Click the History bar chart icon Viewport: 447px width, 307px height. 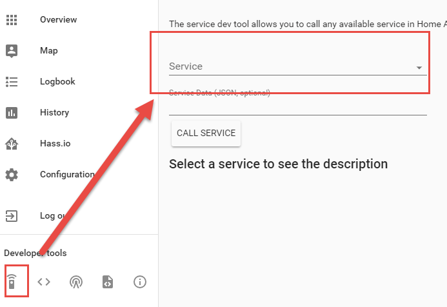(x=12, y=113)
